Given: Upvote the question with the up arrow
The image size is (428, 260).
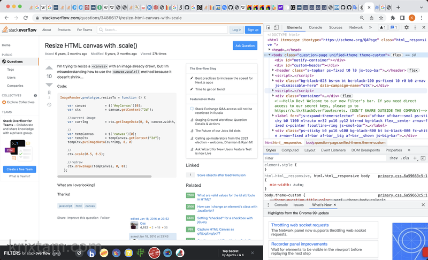Looking at the screenshot, I should (49, 68).
